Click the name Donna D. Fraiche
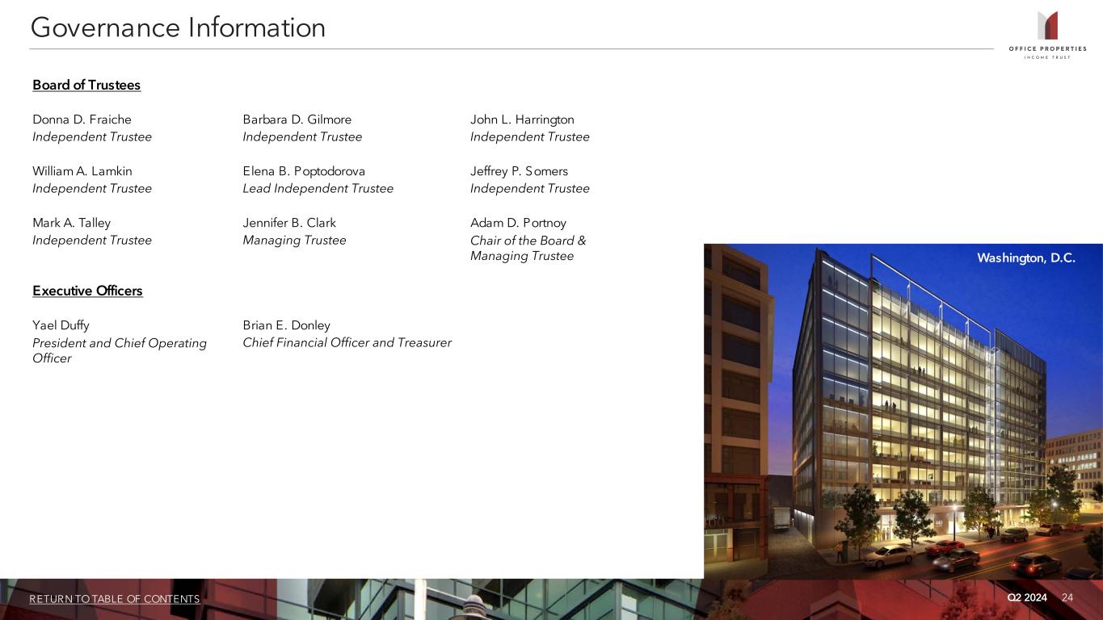The image size is (1103, 620). [82, 119]
